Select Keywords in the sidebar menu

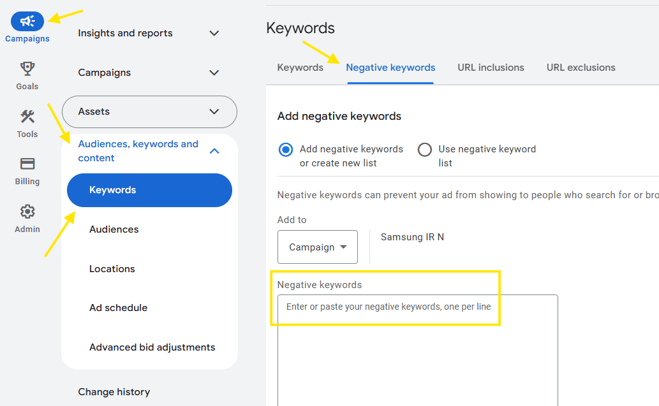point(149,190)
